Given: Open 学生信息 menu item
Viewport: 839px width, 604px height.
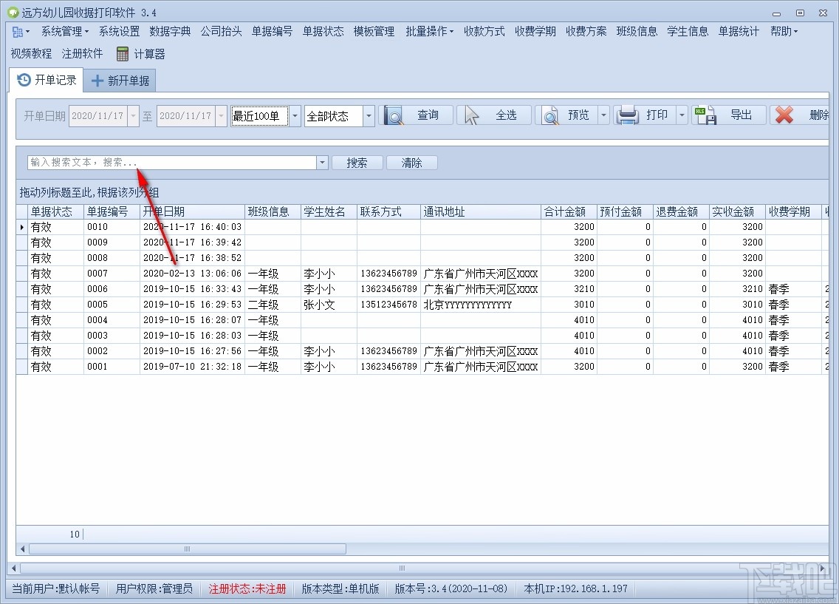Looking at the screenshot, I should click(688, 32).
